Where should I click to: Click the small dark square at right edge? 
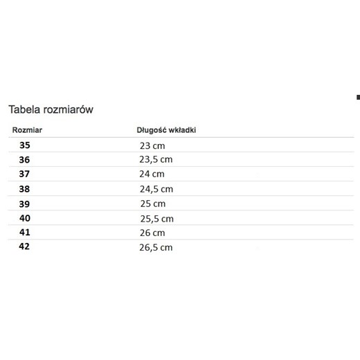tap(358, 98)
